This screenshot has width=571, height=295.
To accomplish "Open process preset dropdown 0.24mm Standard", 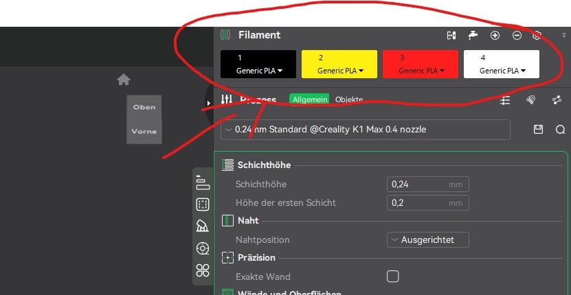I will click(366, 129).
